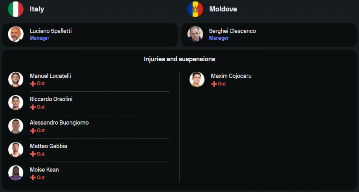Open Serghei Clescenco's avatar photo
This screenshot has width=359, height=192.
[x=195, y=34]
